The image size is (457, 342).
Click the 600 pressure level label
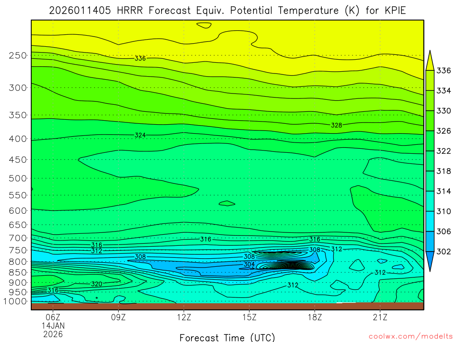click(x=18, y=211)
